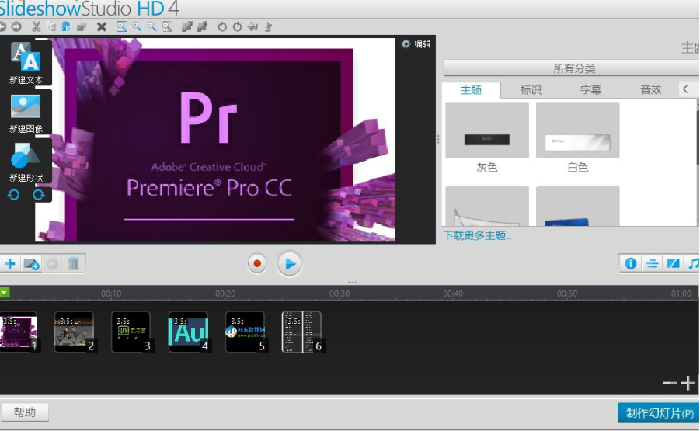700x431 pixels.
Task: Click the slide settings gear icon
Action: tap(52, 264)
